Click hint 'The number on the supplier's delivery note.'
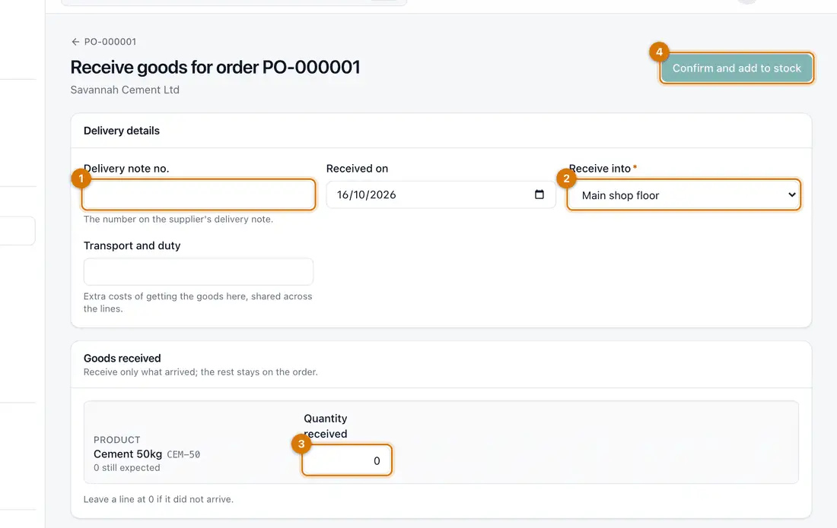 tap(178, 219)
